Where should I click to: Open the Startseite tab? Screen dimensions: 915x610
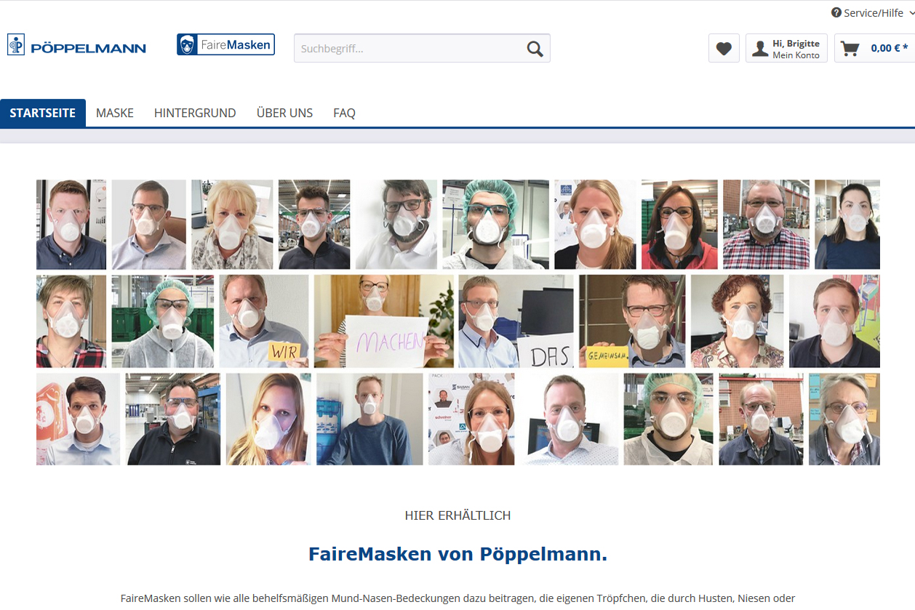point(43,113)
